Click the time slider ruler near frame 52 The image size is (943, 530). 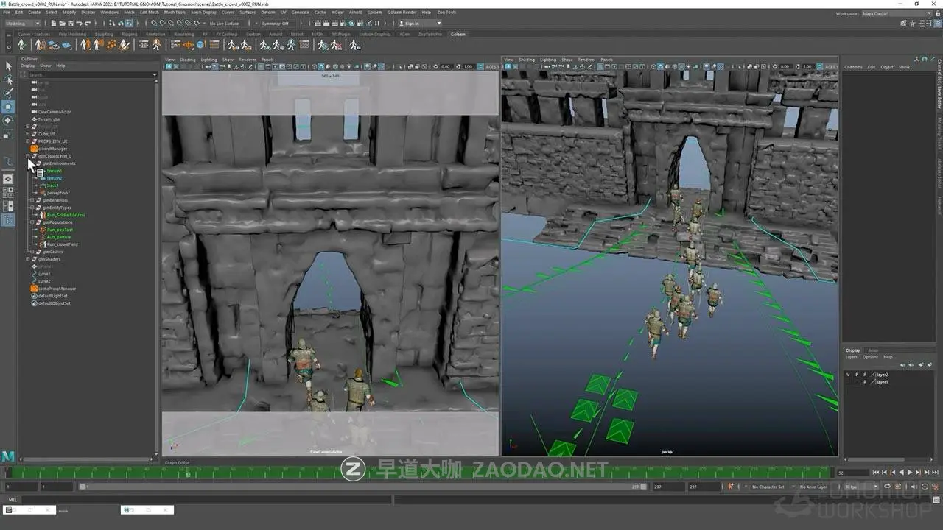188,473
